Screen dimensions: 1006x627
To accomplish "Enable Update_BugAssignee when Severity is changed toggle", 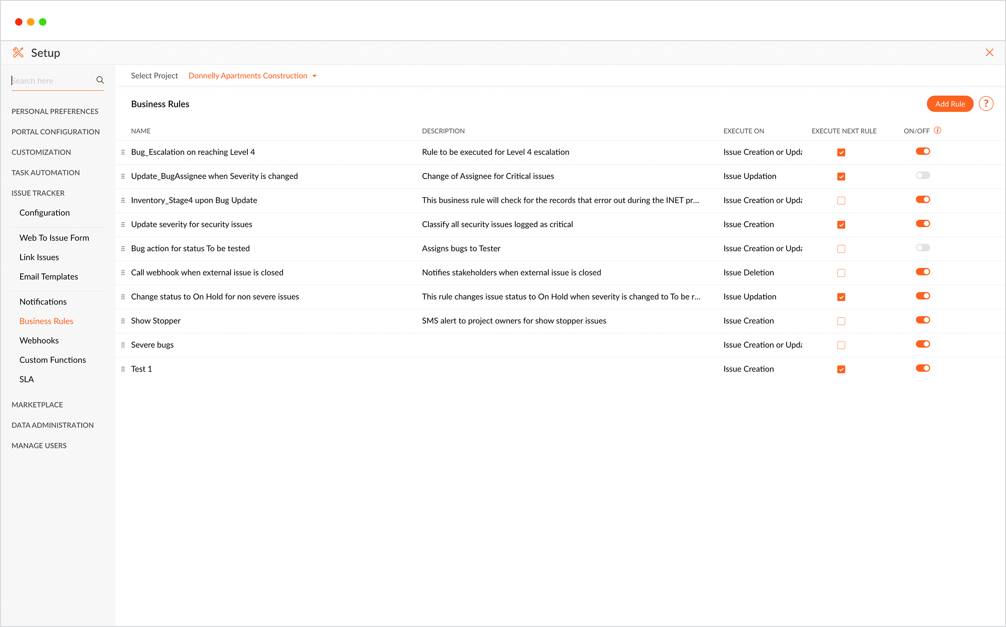I will (x=923, y=175).
